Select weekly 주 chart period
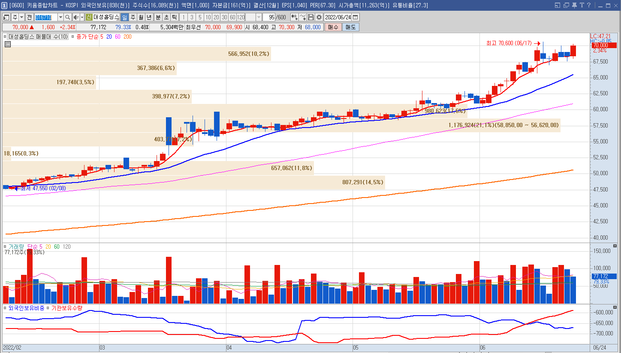The height and width of the screenshot is (353, 621). (x=133, y=17)
